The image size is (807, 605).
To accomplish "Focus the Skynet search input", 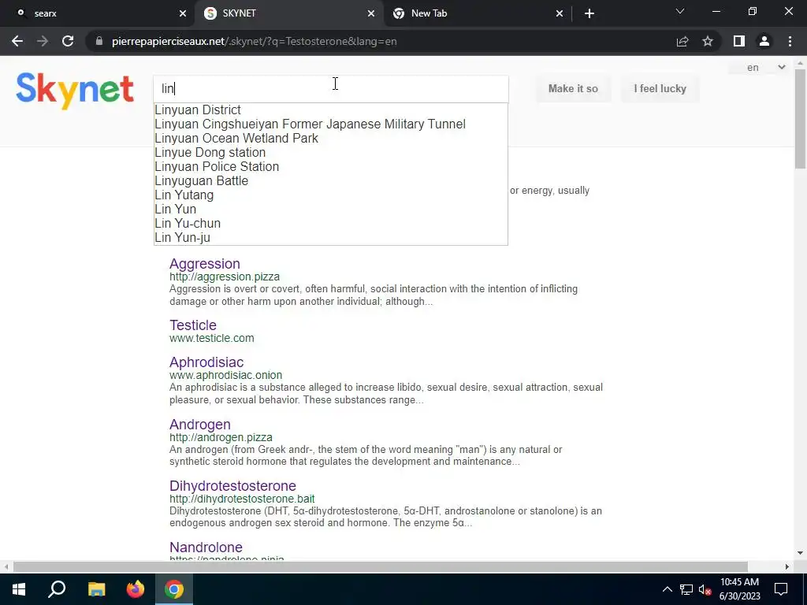I will click(x=330, y=88).
